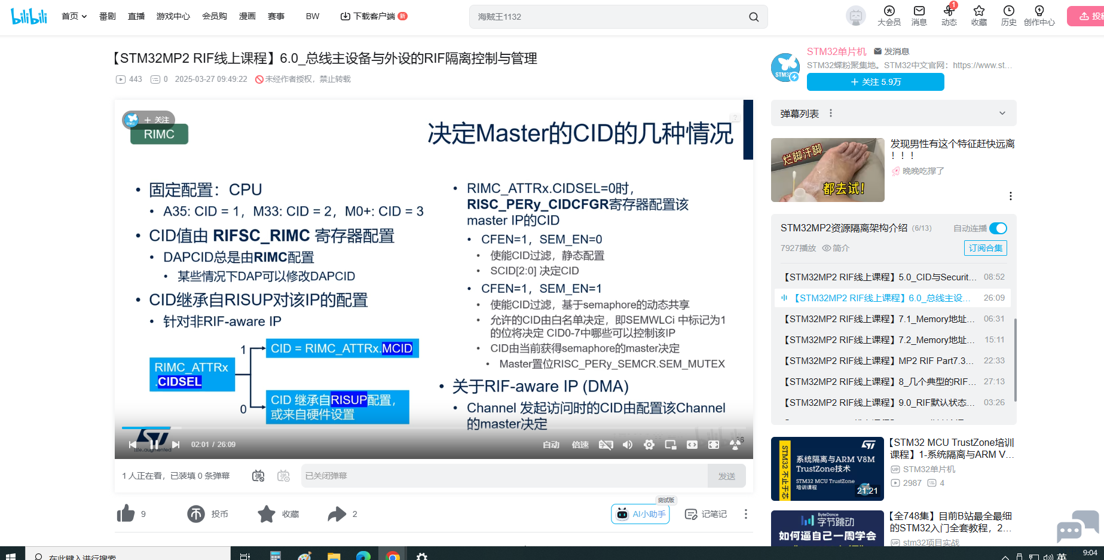
Task: Click the 订阅合集 subscribe collection button
Action: [x=985, y=248]
